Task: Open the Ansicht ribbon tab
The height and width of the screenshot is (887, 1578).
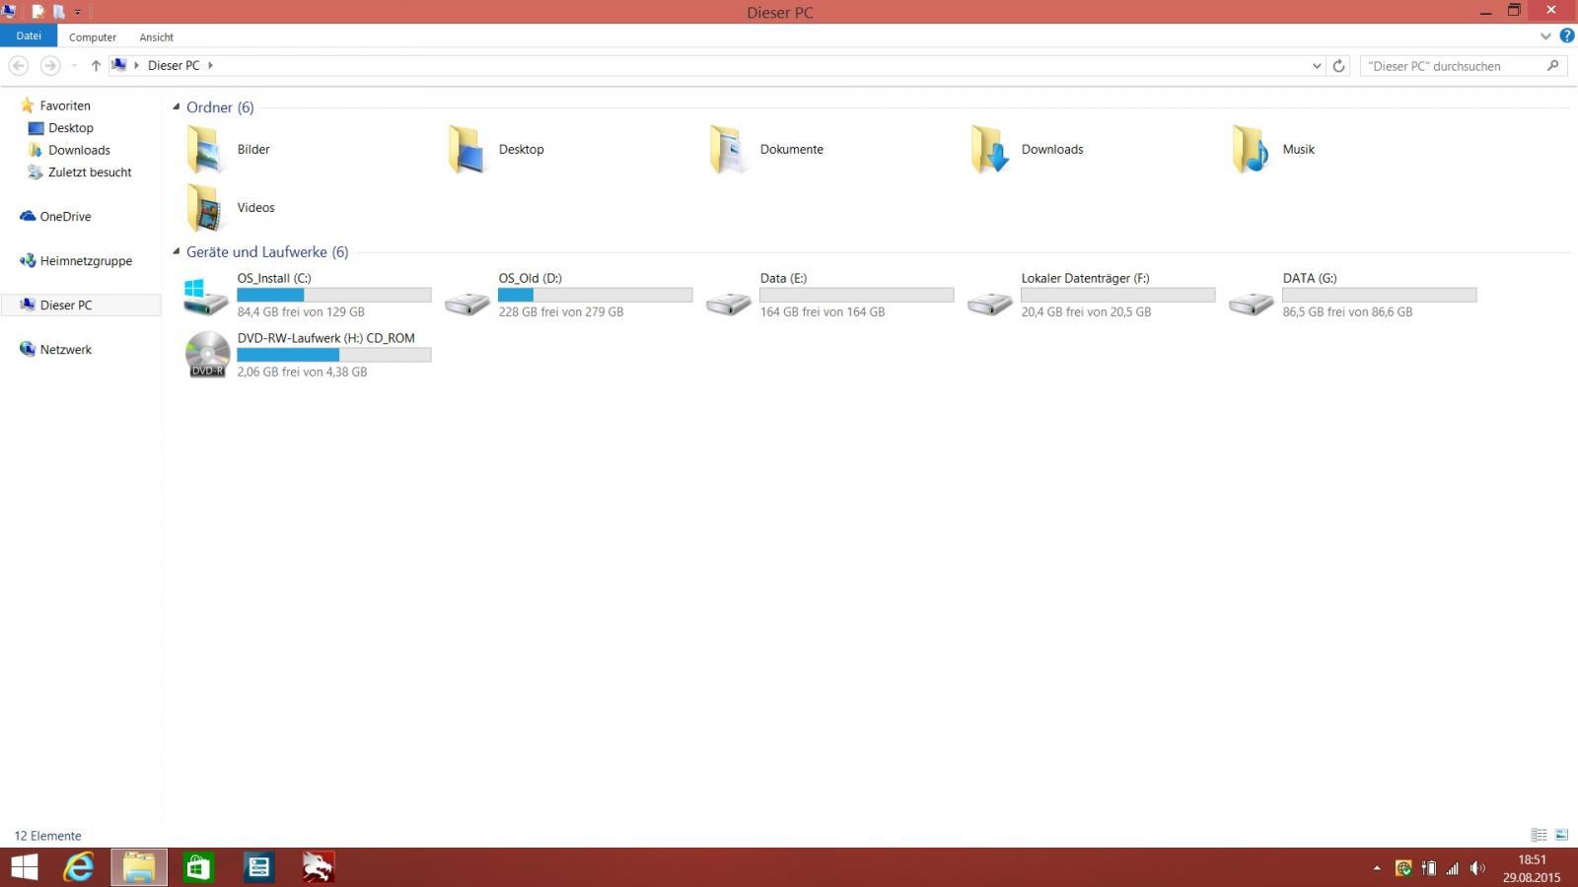Action: (156, 37)
